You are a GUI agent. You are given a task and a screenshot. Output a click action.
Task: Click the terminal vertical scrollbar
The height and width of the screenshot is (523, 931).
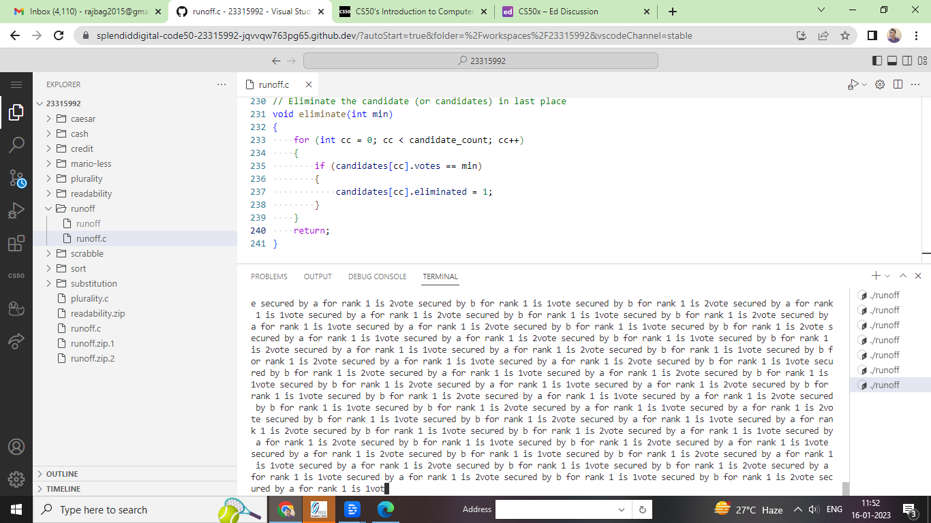[x=846, y=489]
